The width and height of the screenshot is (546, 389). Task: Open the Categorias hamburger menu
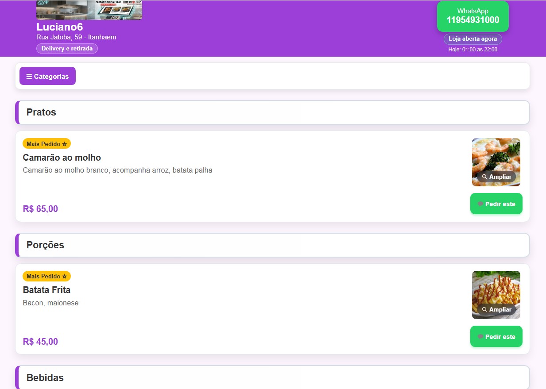47,76
